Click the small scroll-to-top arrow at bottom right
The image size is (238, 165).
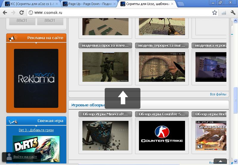220,161
